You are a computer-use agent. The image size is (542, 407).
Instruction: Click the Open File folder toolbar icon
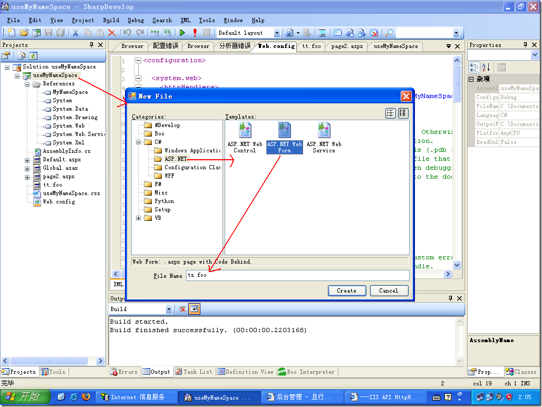[24, 33]
